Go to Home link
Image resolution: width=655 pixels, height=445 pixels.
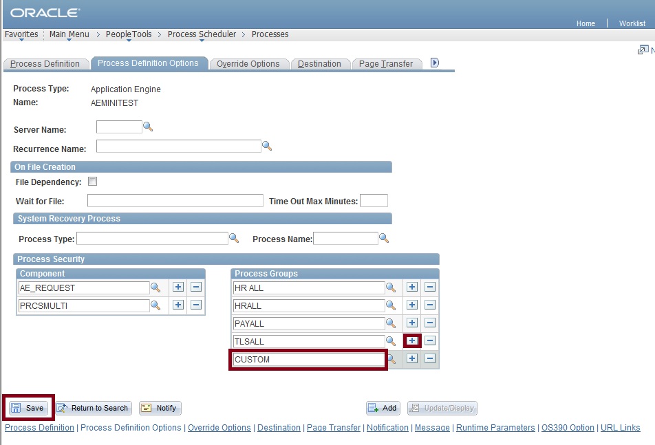click(x=586, y=23)
